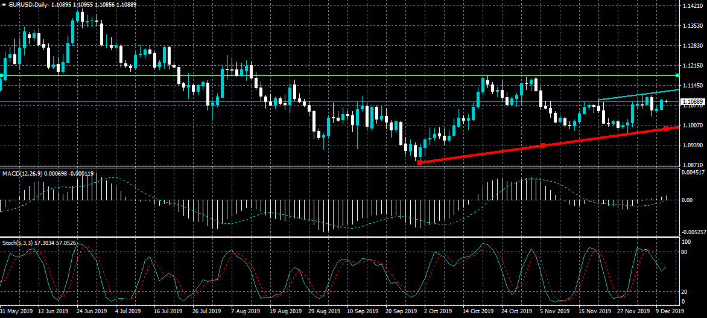Click the 1.09390 price scale label
Viewport: 707px width, 318px height.
692,145
